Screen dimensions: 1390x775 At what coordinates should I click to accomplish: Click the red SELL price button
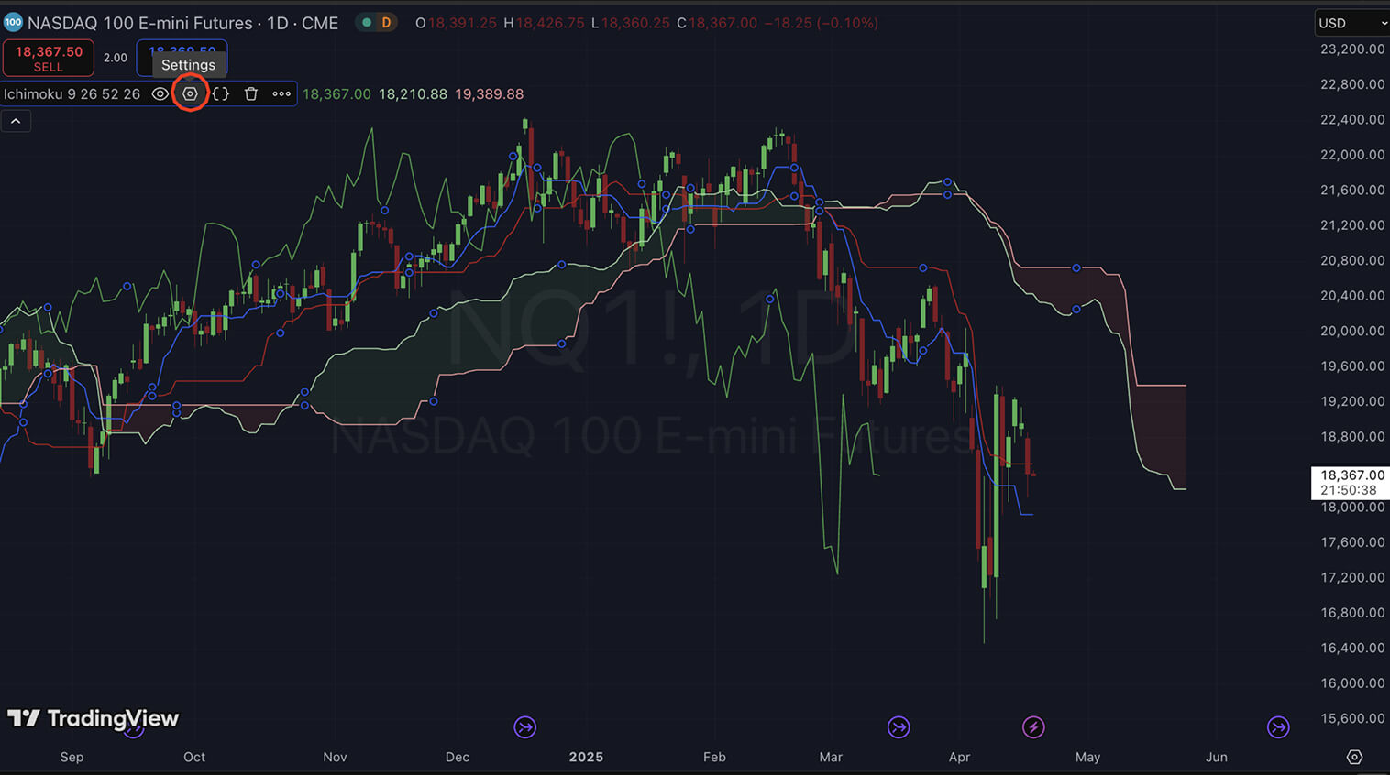pyautogui.click(x=49, y=58)
